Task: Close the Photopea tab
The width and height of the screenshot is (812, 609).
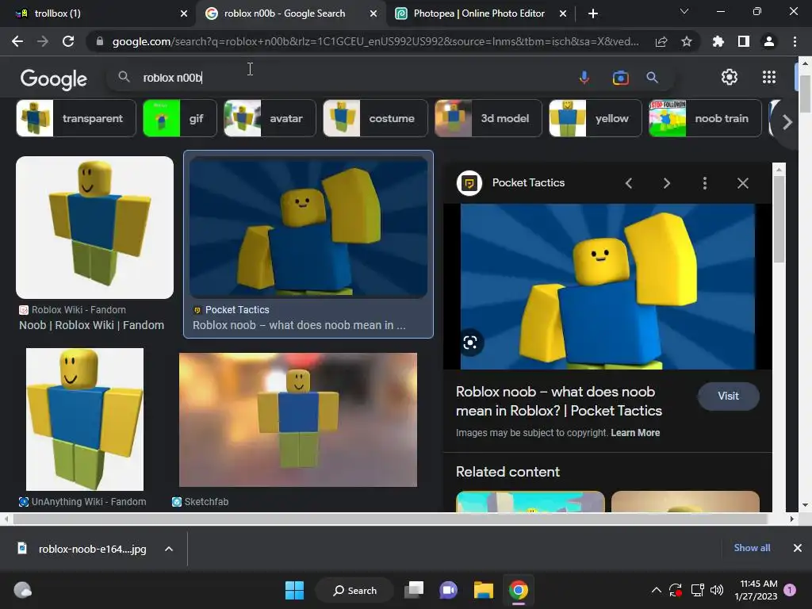Action: point(563,13)
